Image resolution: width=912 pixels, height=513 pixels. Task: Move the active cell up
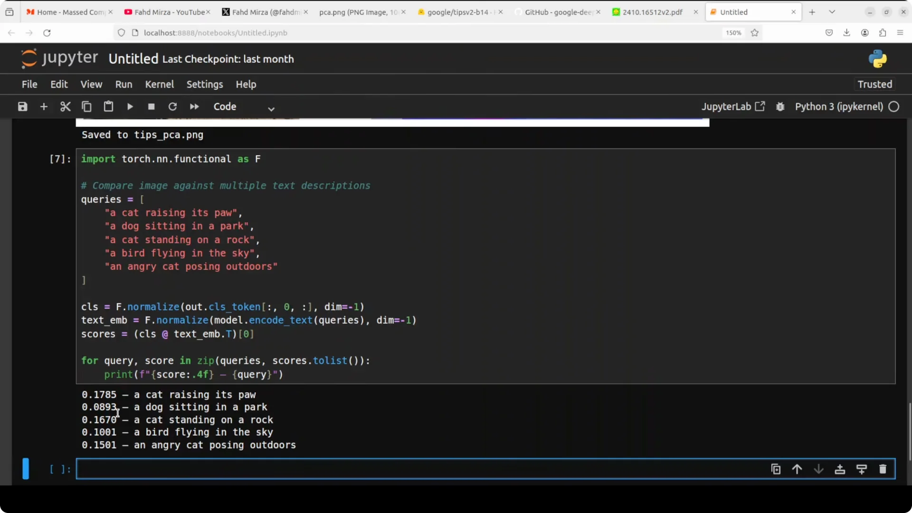(x=797, y=469)
